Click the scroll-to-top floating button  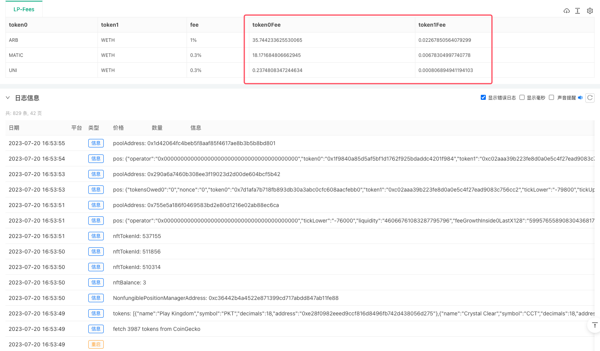[595, 325]
